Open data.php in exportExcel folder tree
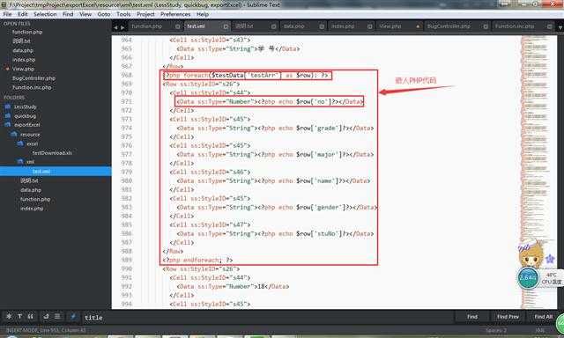Image resolution: width=564 pixels, height=338 pixels. [x=31, y=190]
